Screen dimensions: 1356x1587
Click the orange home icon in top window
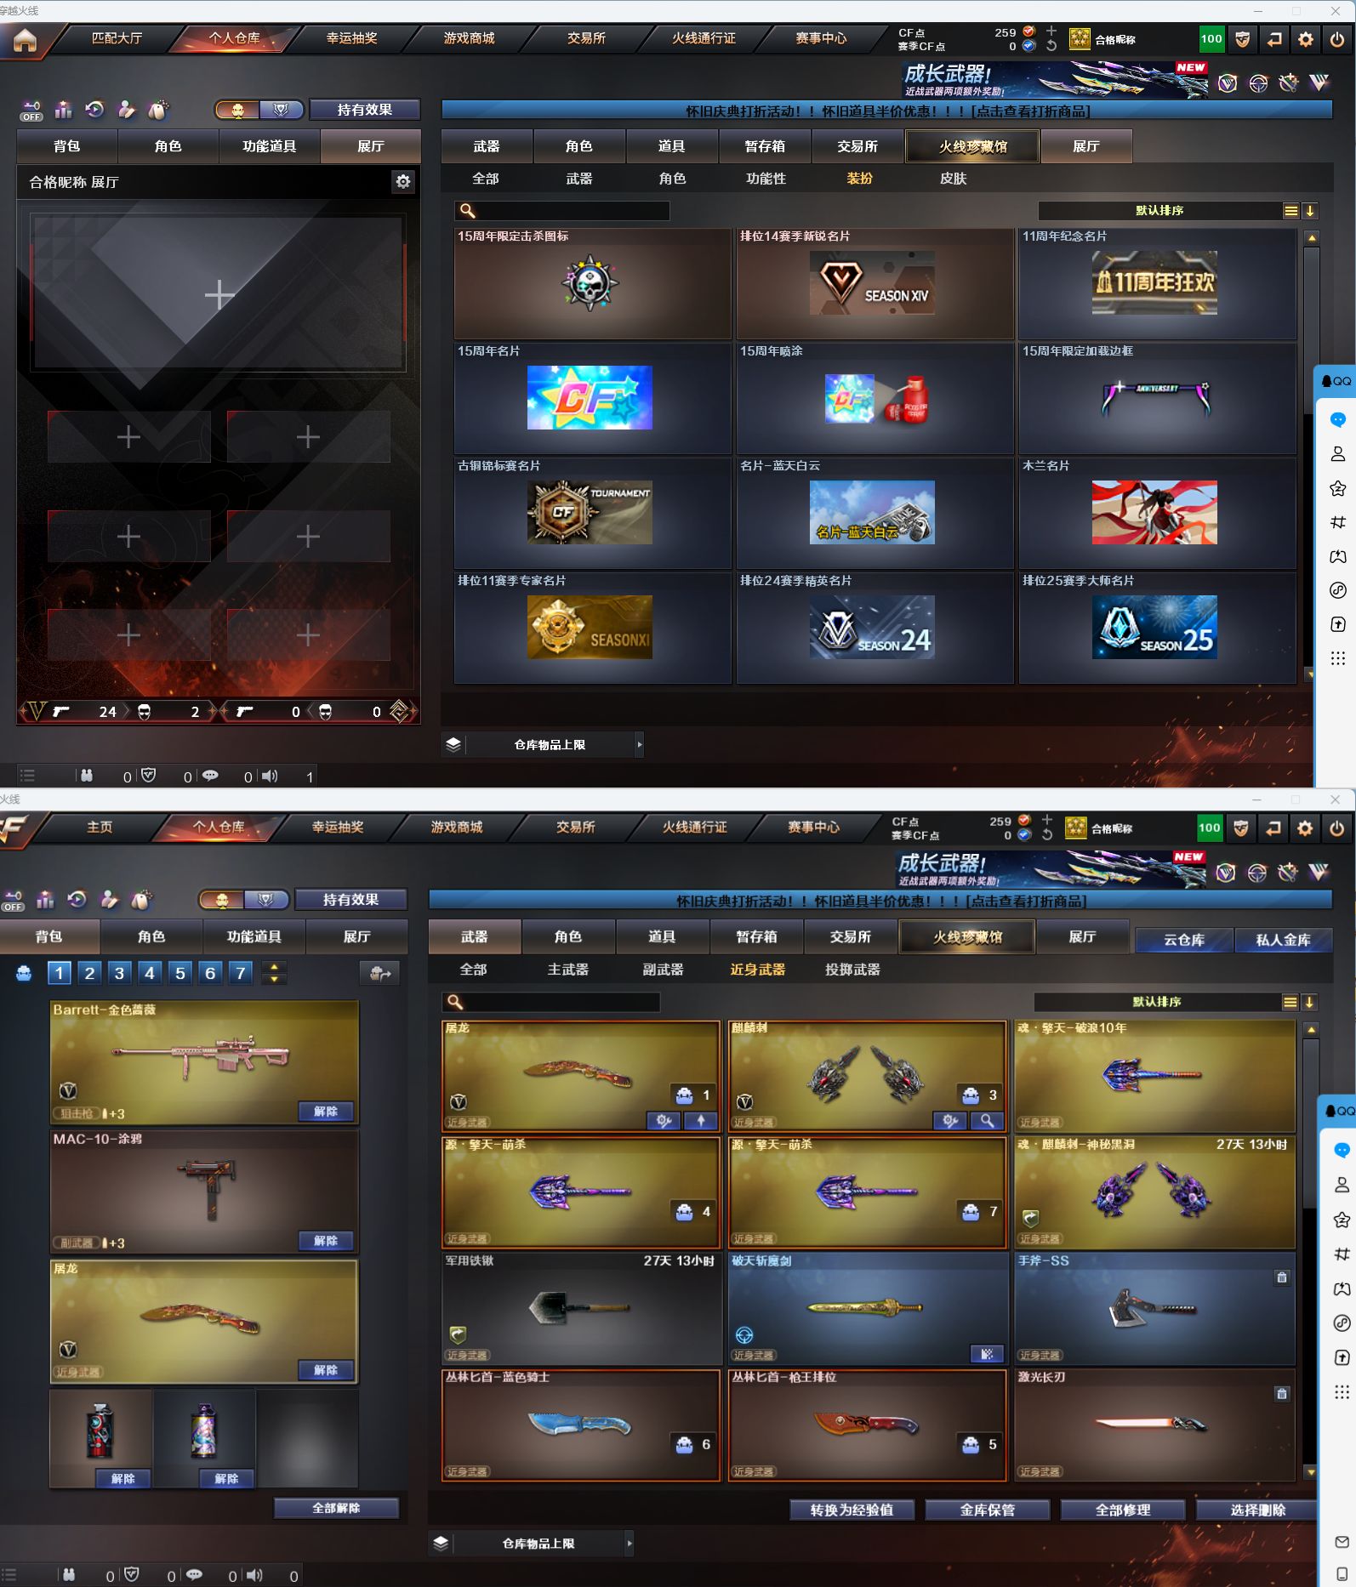click(25, 40)
